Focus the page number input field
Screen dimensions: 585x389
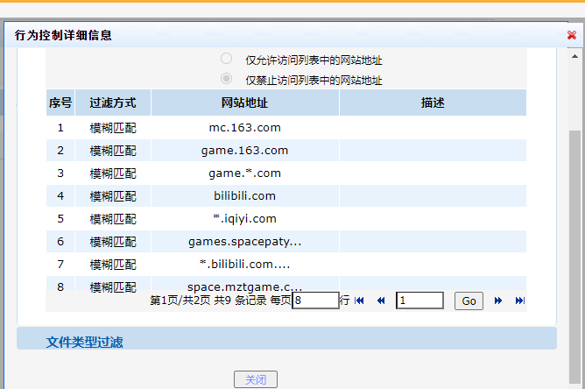point(419,301)
